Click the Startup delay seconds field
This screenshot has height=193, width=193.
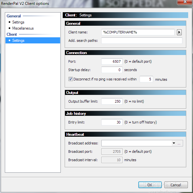coord(112,70)
